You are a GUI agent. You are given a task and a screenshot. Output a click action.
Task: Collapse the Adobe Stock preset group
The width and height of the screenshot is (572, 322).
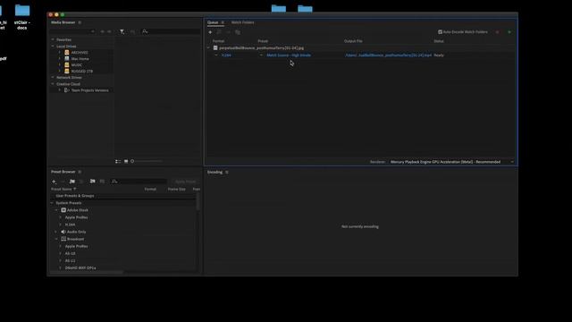tap(56, 210)
